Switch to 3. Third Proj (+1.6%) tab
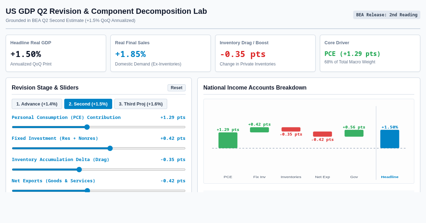This screenshot has height=223, width=426. pos(141,104)
